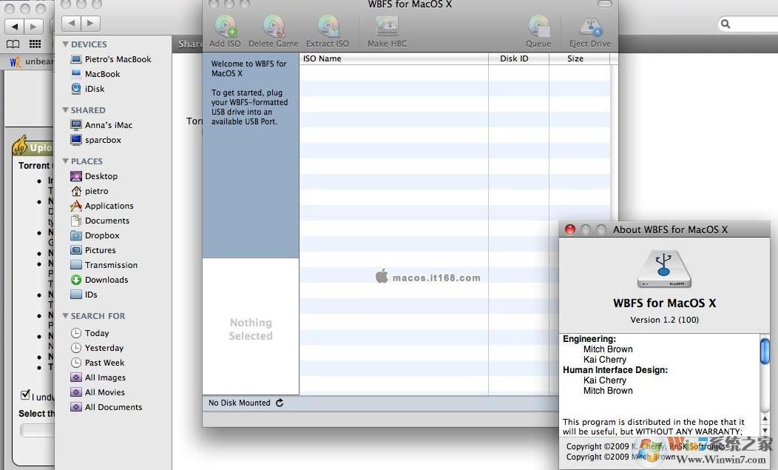
Task: Sort by ISO Name column header
Action: click(x=394, y=58)
